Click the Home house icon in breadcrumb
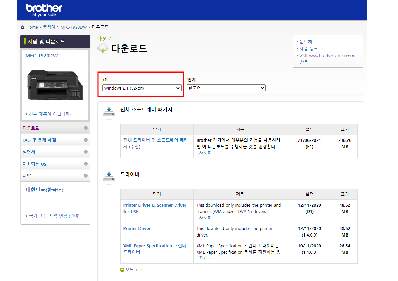The height and width of the screenshot is (281, 398). click(x=23, y=27)
